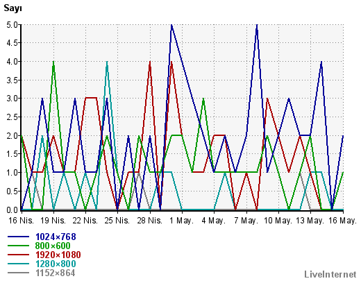
Task: Click the 1024×768 legend label
Action: [x=56, y=237]
